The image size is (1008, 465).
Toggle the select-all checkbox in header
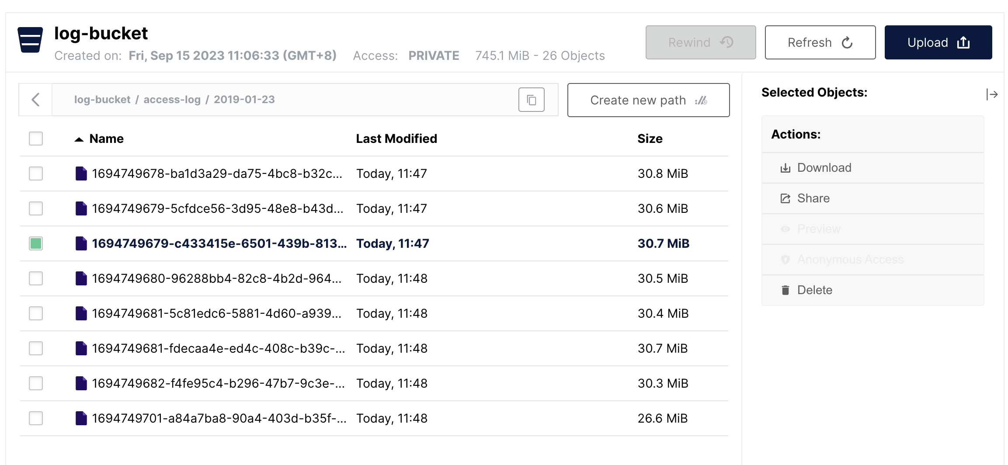click(36, 139)
